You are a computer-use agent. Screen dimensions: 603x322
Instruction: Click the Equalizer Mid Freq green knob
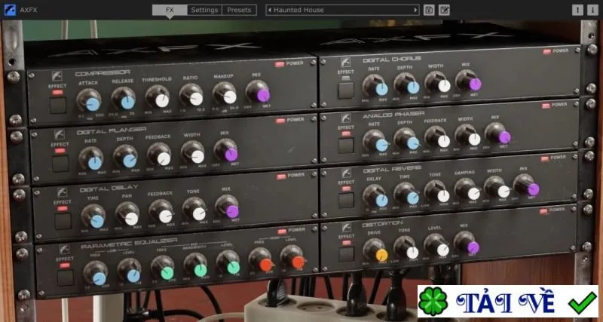point(163,268)
